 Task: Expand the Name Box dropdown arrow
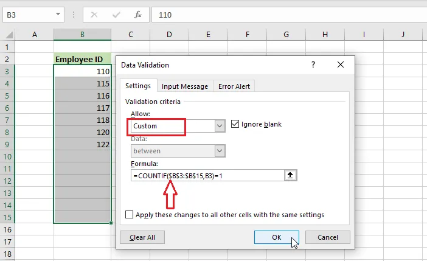[58, 15]
